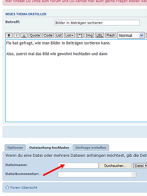
Task: Click the home icon beside Foren-Übersicht
Action: pos(7,187)
